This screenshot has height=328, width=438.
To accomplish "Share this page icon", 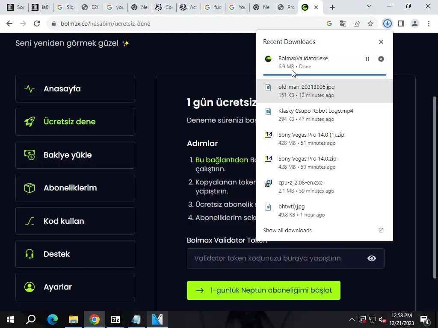I will [x=357, y=24].
